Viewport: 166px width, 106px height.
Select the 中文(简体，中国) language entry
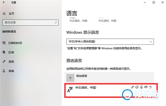(x=111, y=90)
